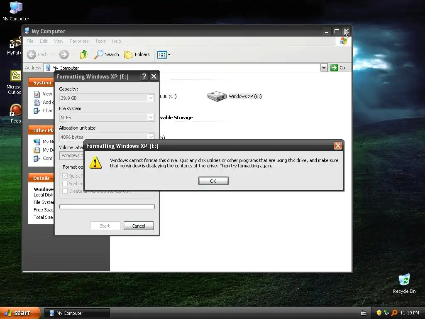Click the My Computer title bar icon

[27, 31]
